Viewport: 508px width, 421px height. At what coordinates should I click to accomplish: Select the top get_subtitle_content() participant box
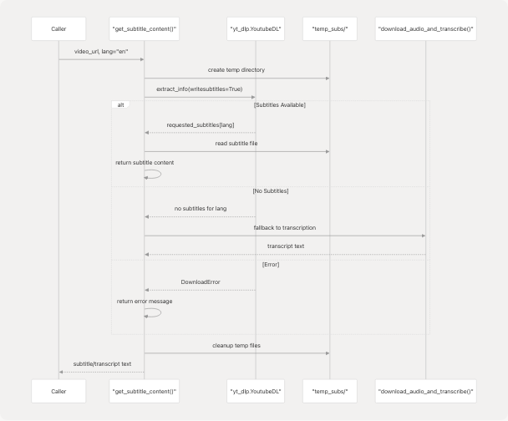144,29
